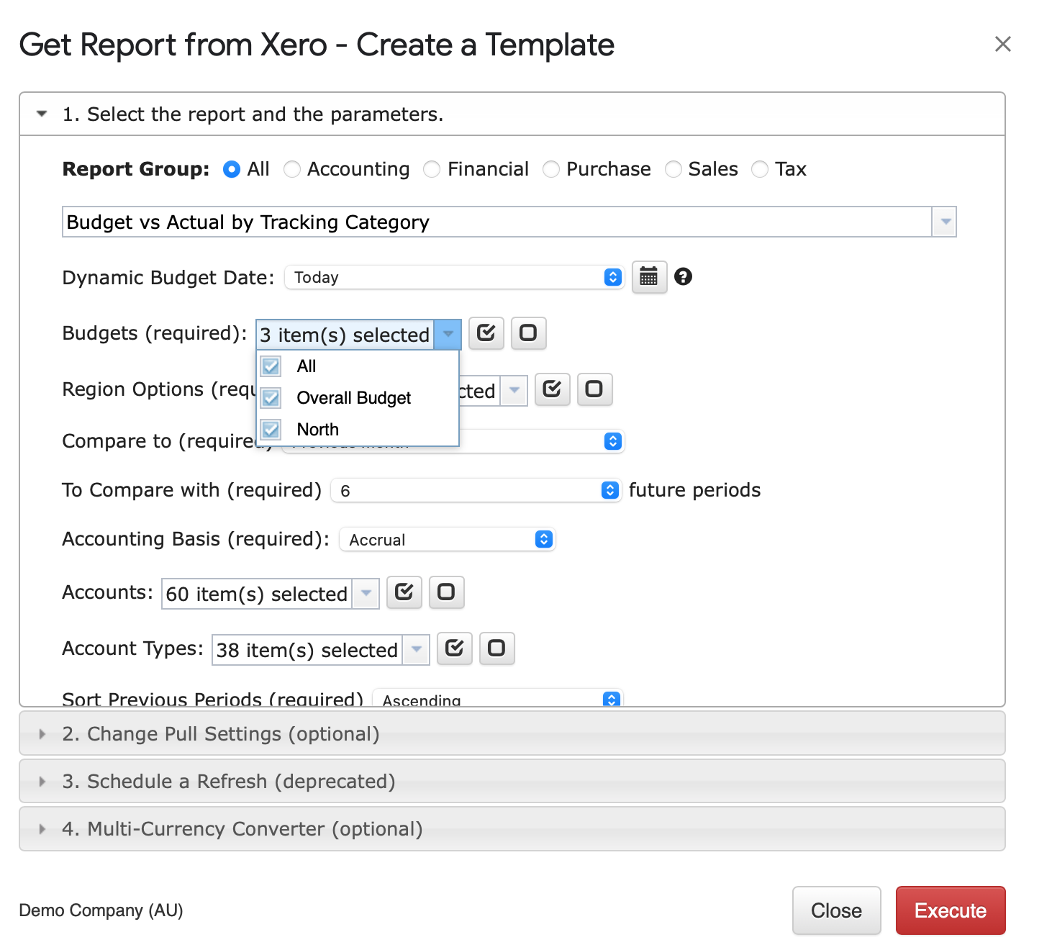The image size is (1052, 950).
Task: Uncheck the North budget checkbox
Action: coord(271,430)
